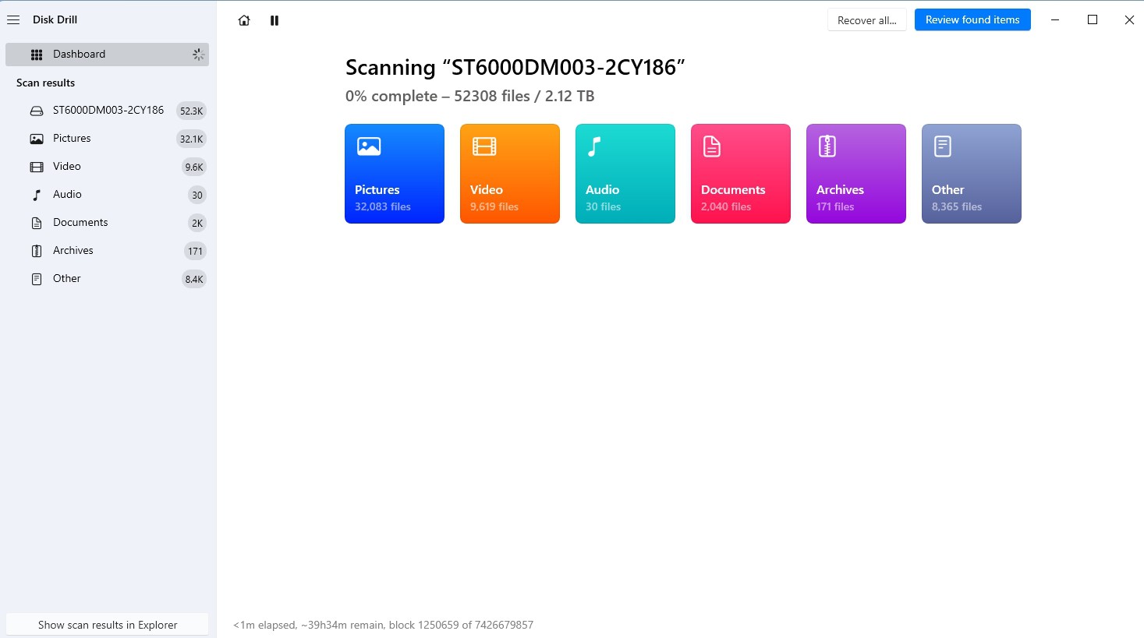1144x638 pixels.
Task: Click the sidebar Audio music note icon
Action: (x=37, y=195)
